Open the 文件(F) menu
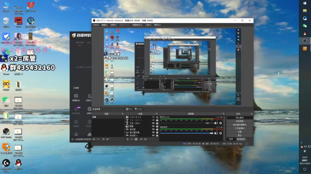This screenshot has width=311, height=174. pyautogui.click(x=96, y=25)
